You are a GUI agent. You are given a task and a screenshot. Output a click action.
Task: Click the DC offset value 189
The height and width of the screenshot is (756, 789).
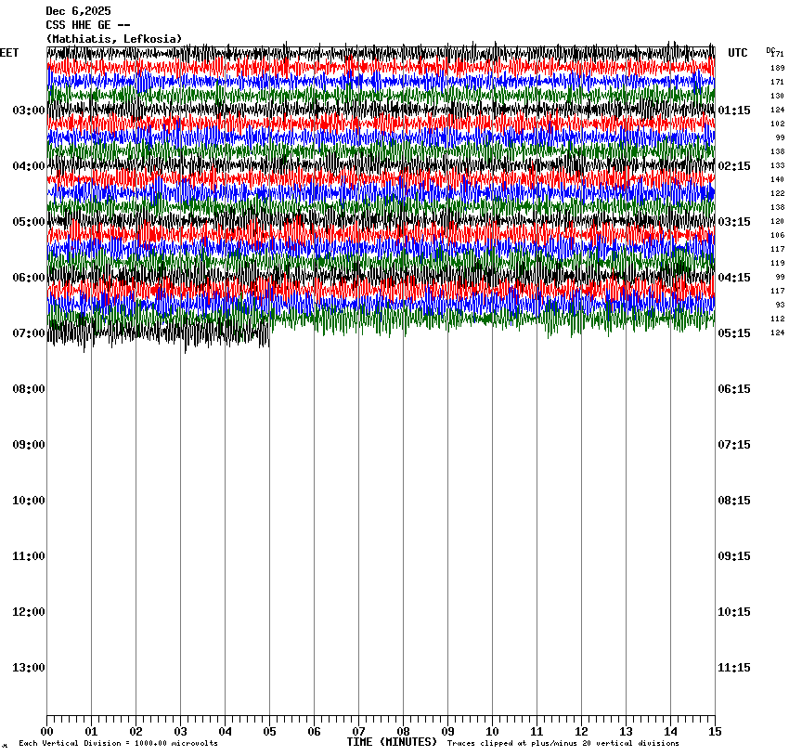point(777,68)
